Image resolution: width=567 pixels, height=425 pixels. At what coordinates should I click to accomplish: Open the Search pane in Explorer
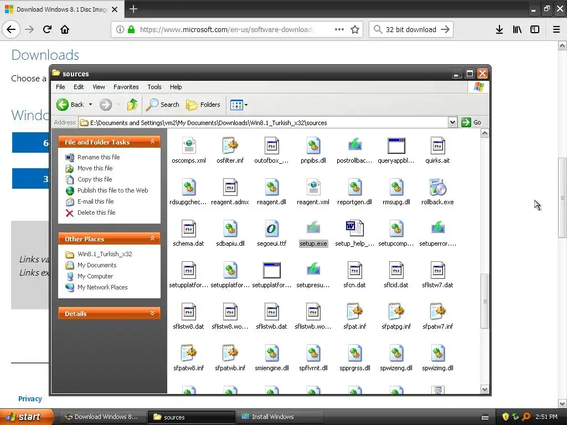coord(163,105)
